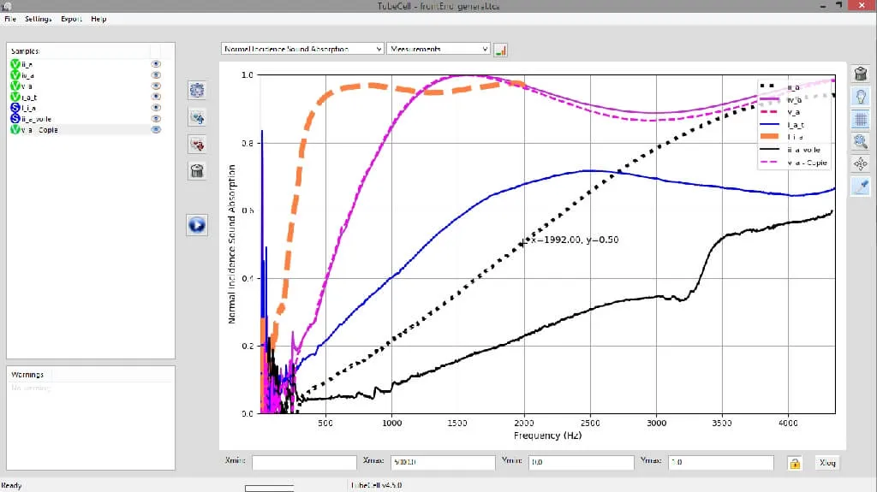Open the Normal Incidence Sound Absorption dropdown
The width and height of the screenshot is (877, 492).
302,50
